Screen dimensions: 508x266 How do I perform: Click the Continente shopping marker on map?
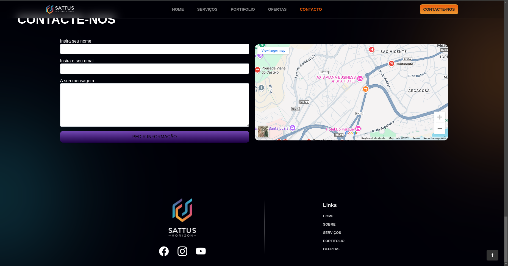[x=392, y=63]
